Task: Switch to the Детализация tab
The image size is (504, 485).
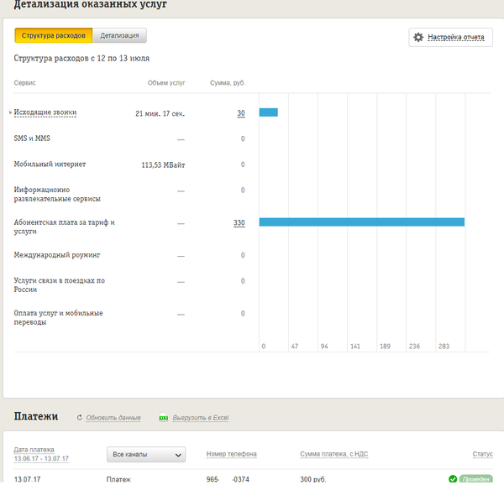Action: (119, 35)
